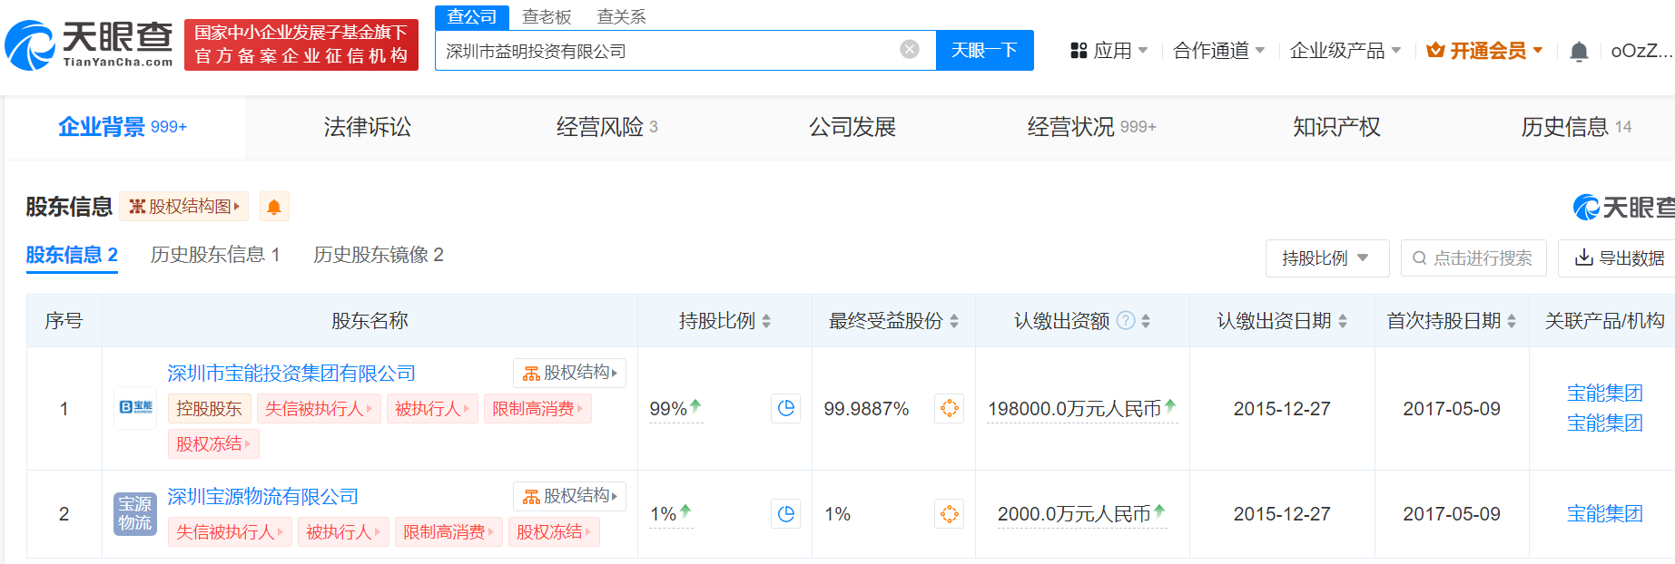
Task: Open the 持股比例 filter dropdown
Action: coord(1325,258)
